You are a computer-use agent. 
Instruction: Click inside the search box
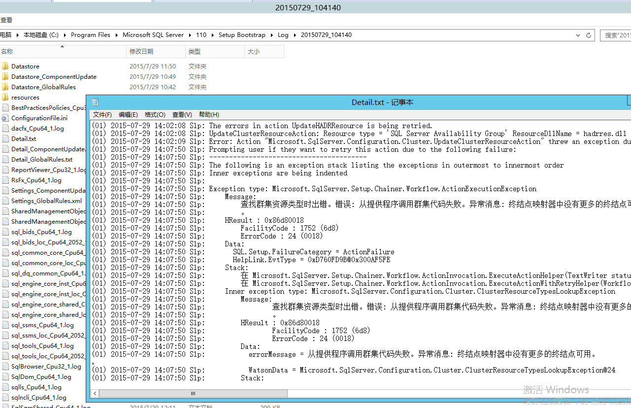616,35
